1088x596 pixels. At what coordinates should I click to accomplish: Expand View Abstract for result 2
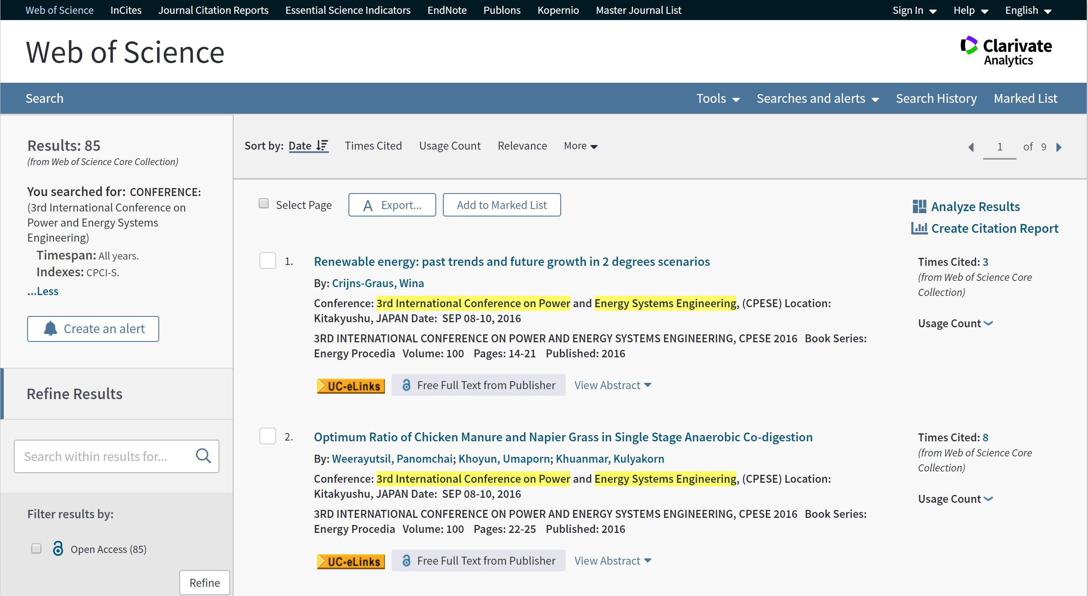(613, 560)
